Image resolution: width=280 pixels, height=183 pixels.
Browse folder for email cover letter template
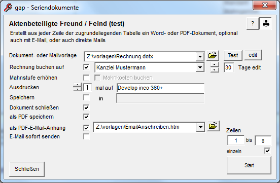213,126
